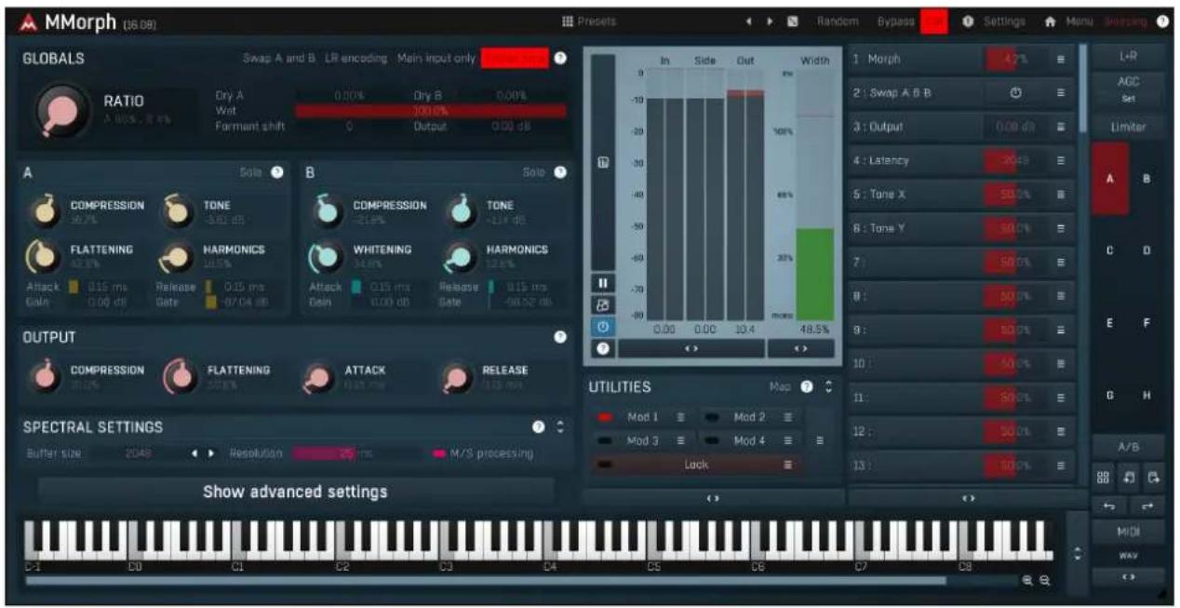Pause the meter display

(x=602, y=281)
